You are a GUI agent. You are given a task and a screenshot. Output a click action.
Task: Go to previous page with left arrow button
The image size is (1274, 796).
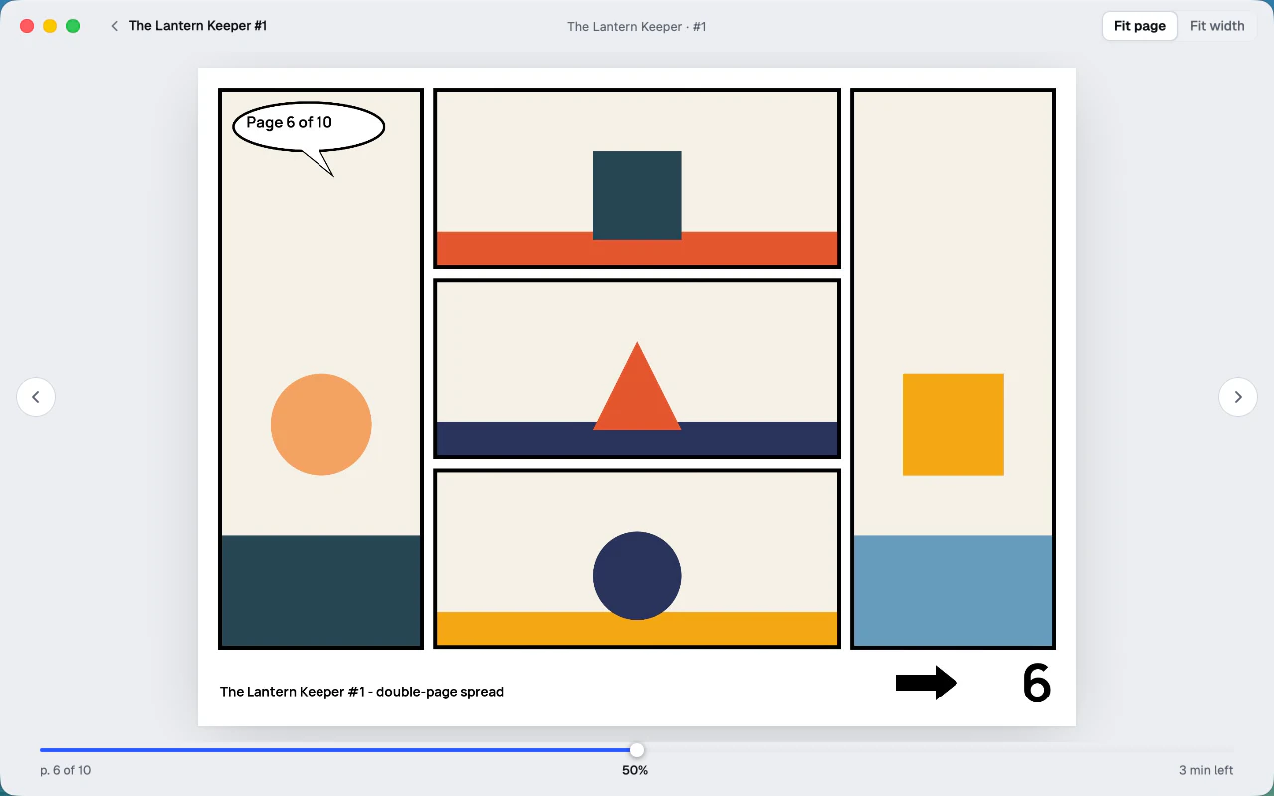[x=36, y=397]
